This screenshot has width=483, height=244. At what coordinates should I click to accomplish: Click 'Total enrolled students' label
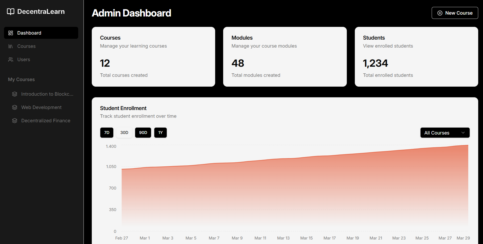click(388, 75)
